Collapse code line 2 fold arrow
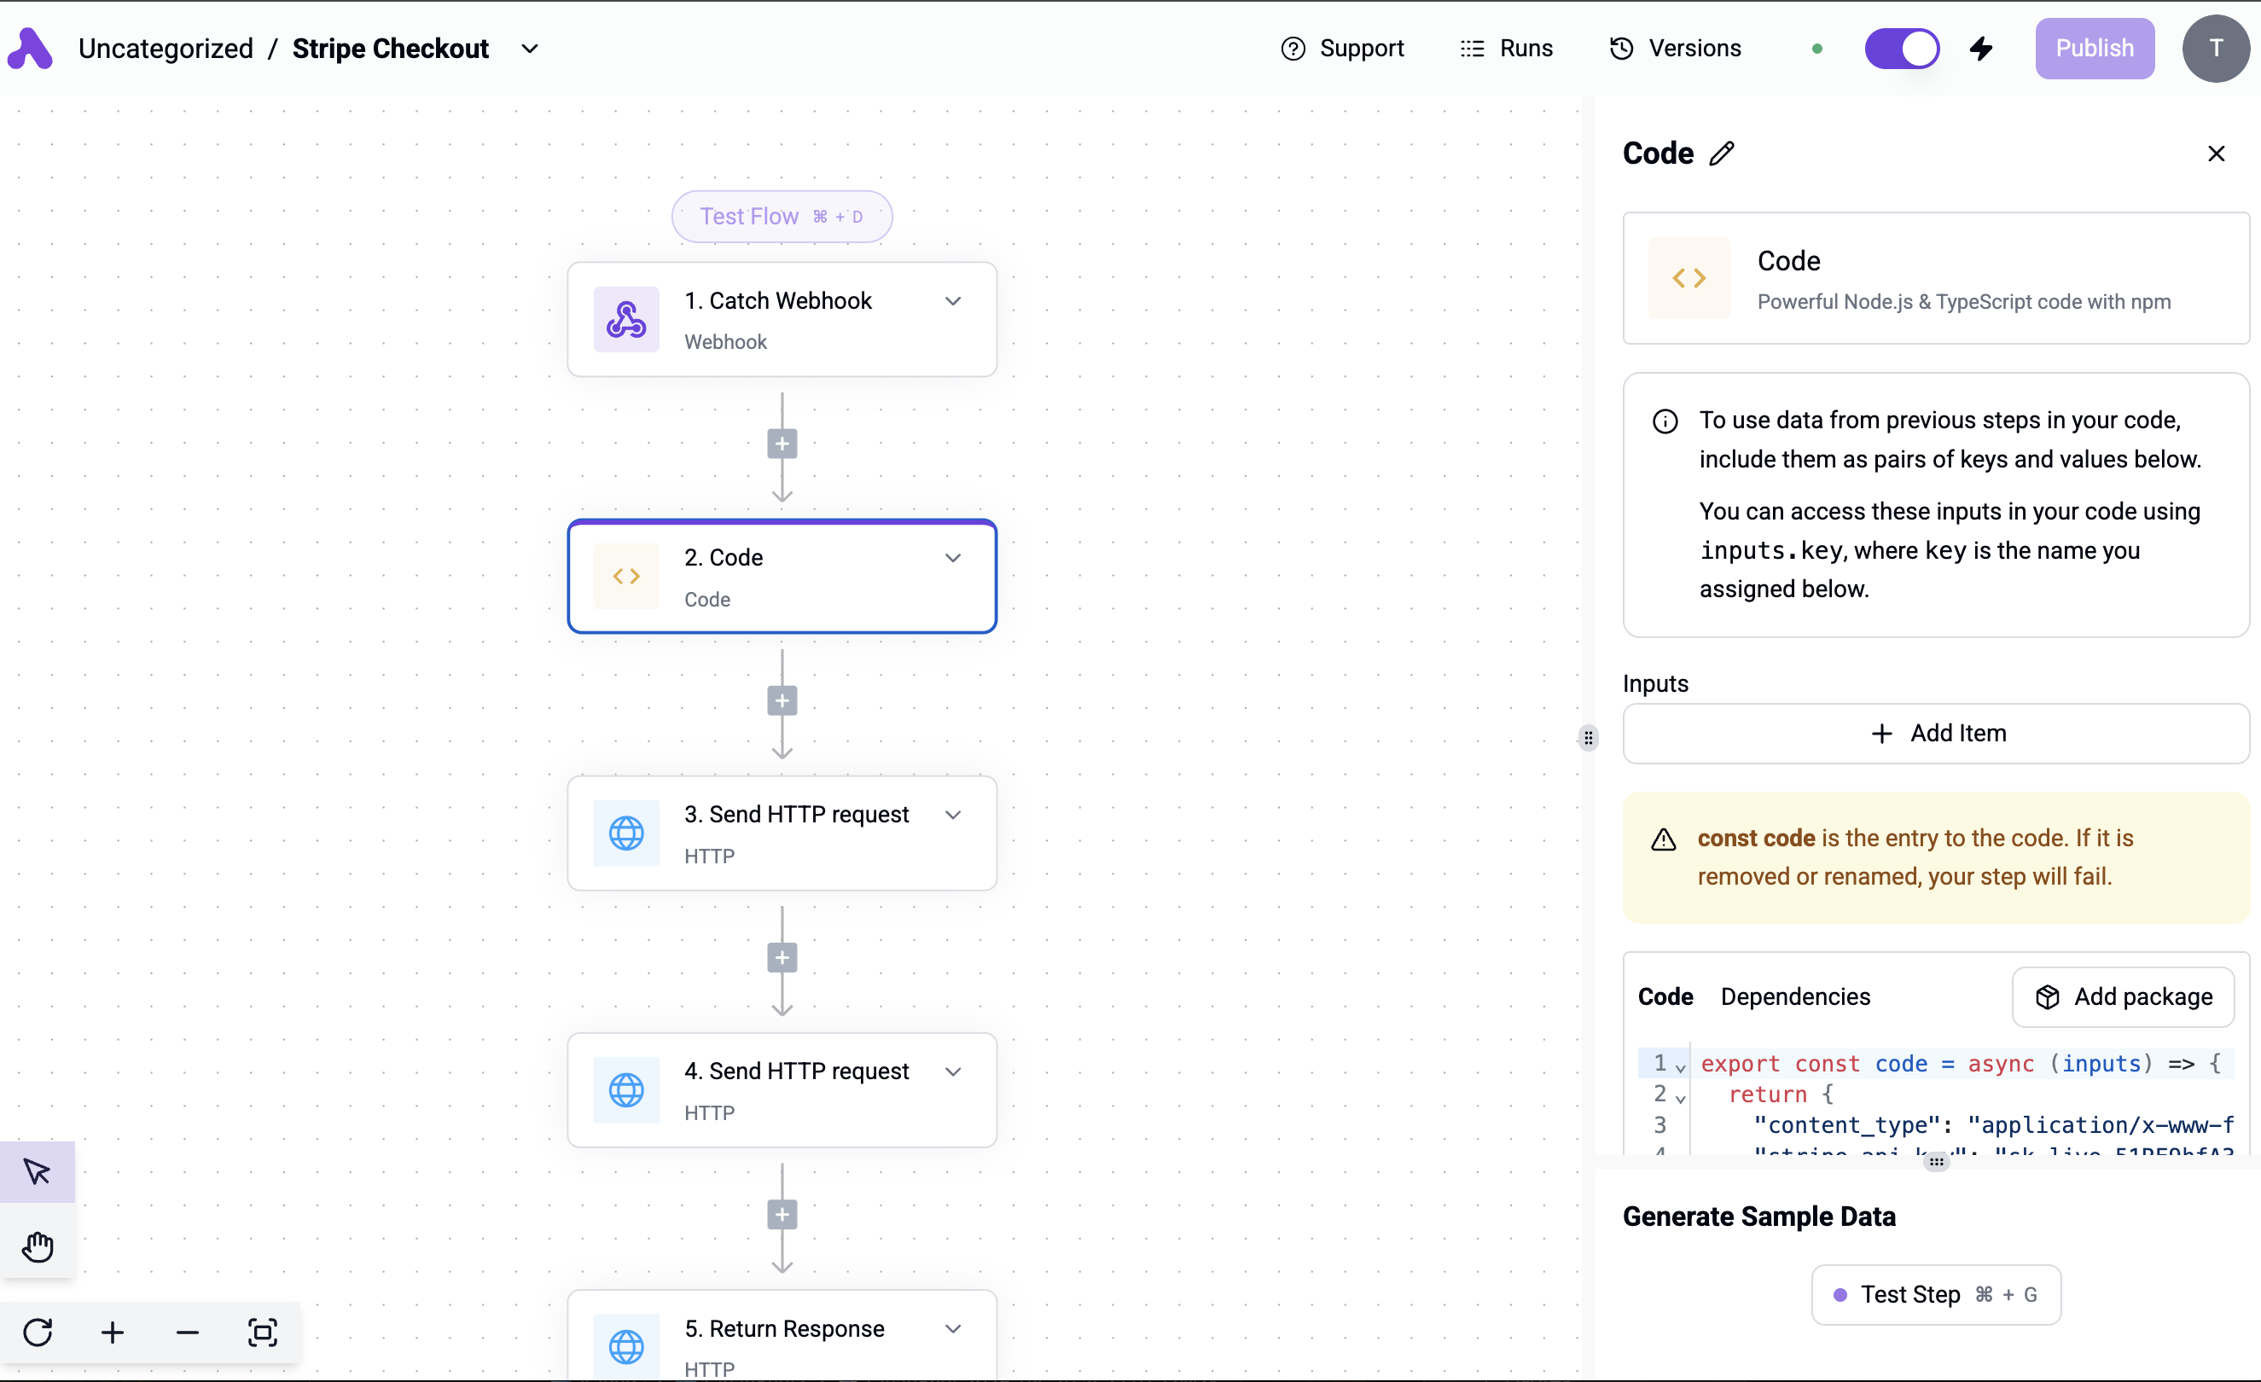 click(1680, 1098)
